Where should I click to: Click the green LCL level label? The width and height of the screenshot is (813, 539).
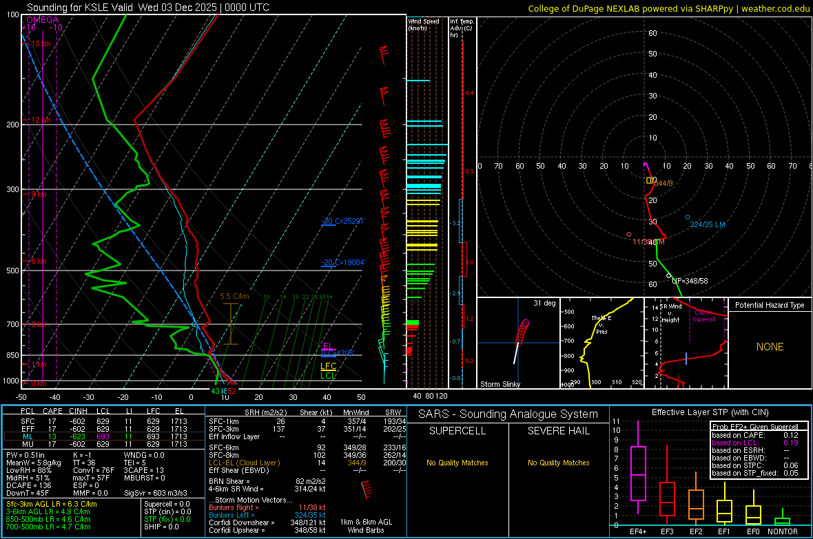point(328,375)
